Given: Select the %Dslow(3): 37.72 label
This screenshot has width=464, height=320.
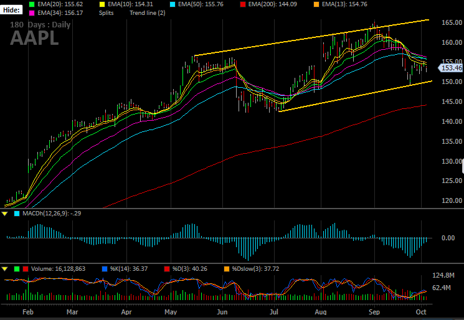Looking at the screenshot, I should click(x=256, y=269).
